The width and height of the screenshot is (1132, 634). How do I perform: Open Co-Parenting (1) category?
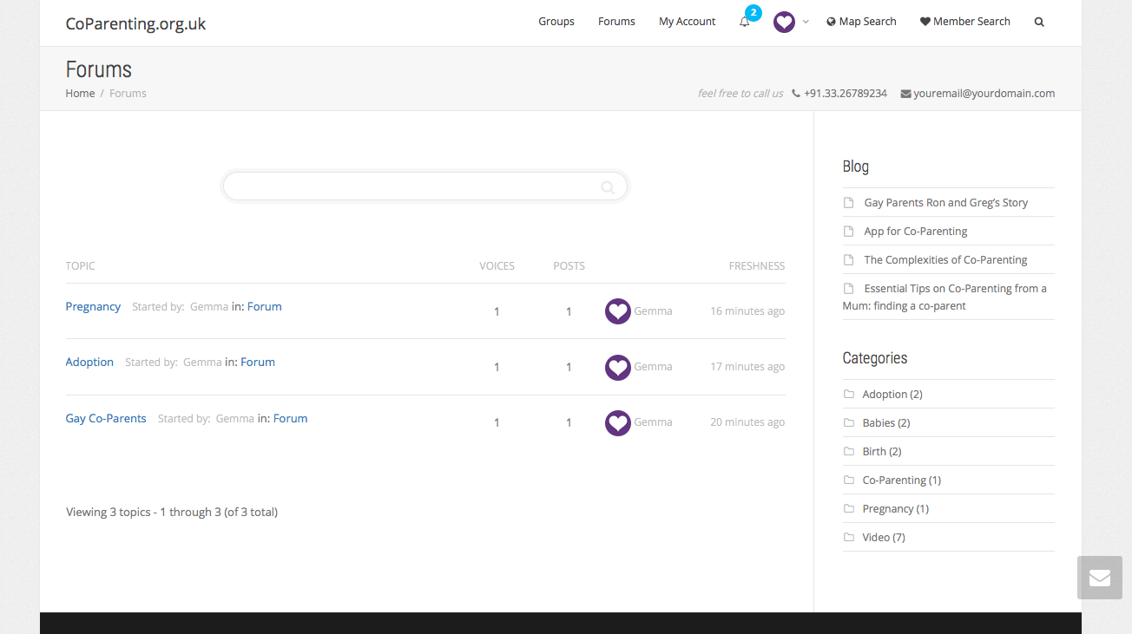pos(902,480)
